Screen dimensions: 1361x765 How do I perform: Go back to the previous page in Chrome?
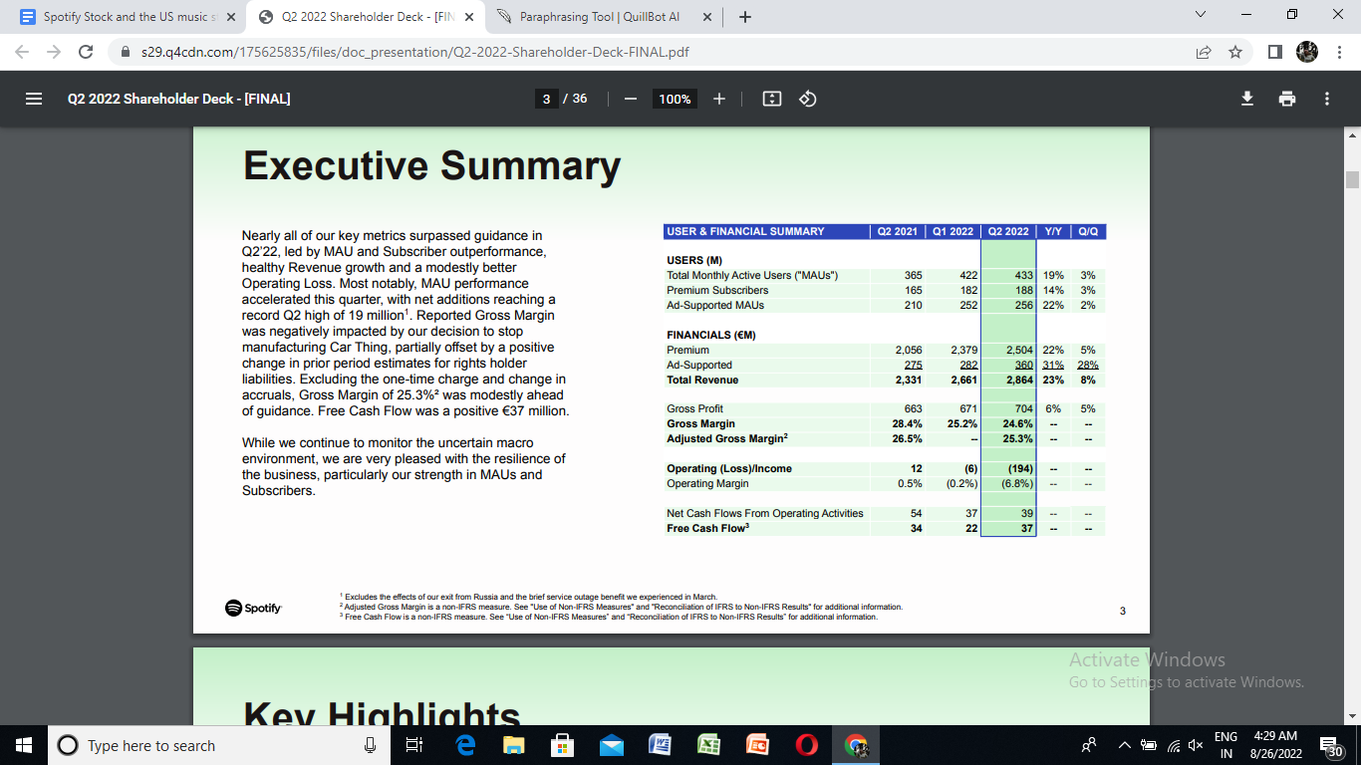pos(22,52)
